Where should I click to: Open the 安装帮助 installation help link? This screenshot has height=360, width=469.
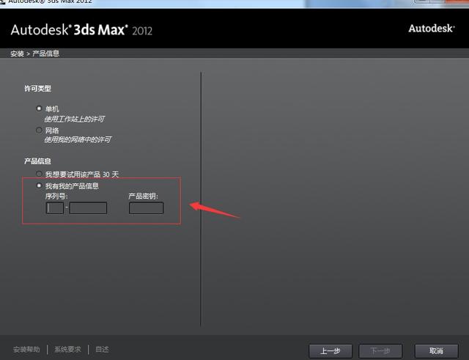click(26, 350)
